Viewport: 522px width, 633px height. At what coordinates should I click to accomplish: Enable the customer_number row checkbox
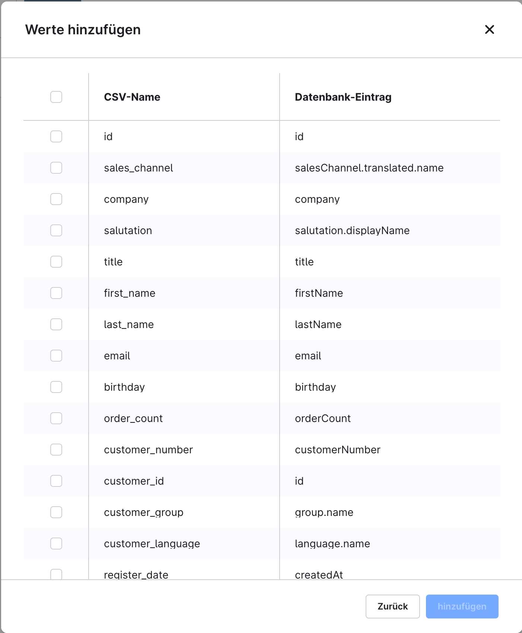(56, 450)
